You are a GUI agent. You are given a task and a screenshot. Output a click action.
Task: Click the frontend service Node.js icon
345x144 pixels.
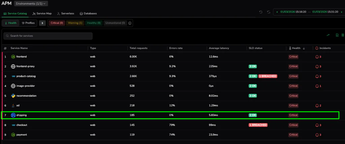point(13,57)
